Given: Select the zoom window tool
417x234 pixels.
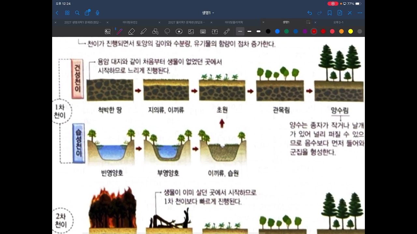Looking at the screenshot, I should click(108, 32).
